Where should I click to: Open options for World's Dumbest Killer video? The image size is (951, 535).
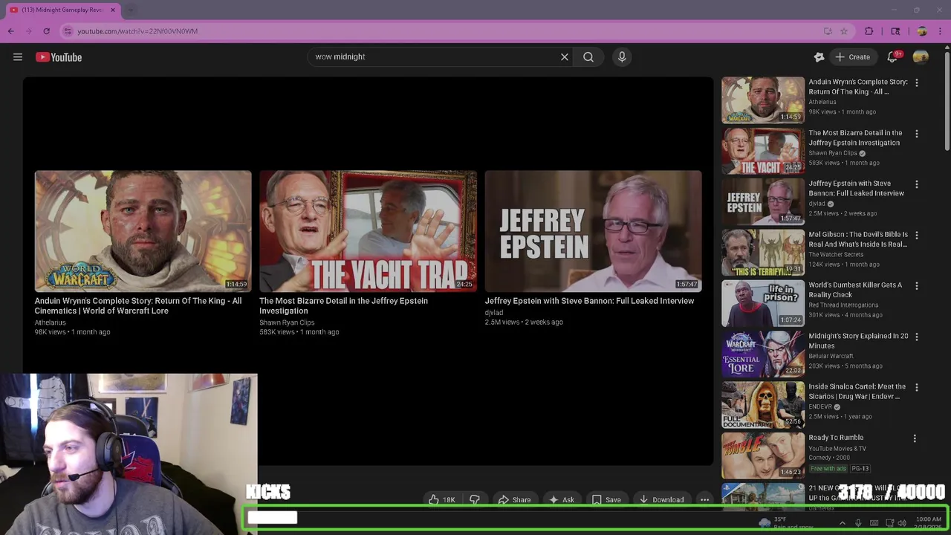916,286
